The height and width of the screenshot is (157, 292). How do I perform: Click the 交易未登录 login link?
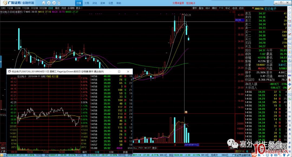(x=178, y=3)
